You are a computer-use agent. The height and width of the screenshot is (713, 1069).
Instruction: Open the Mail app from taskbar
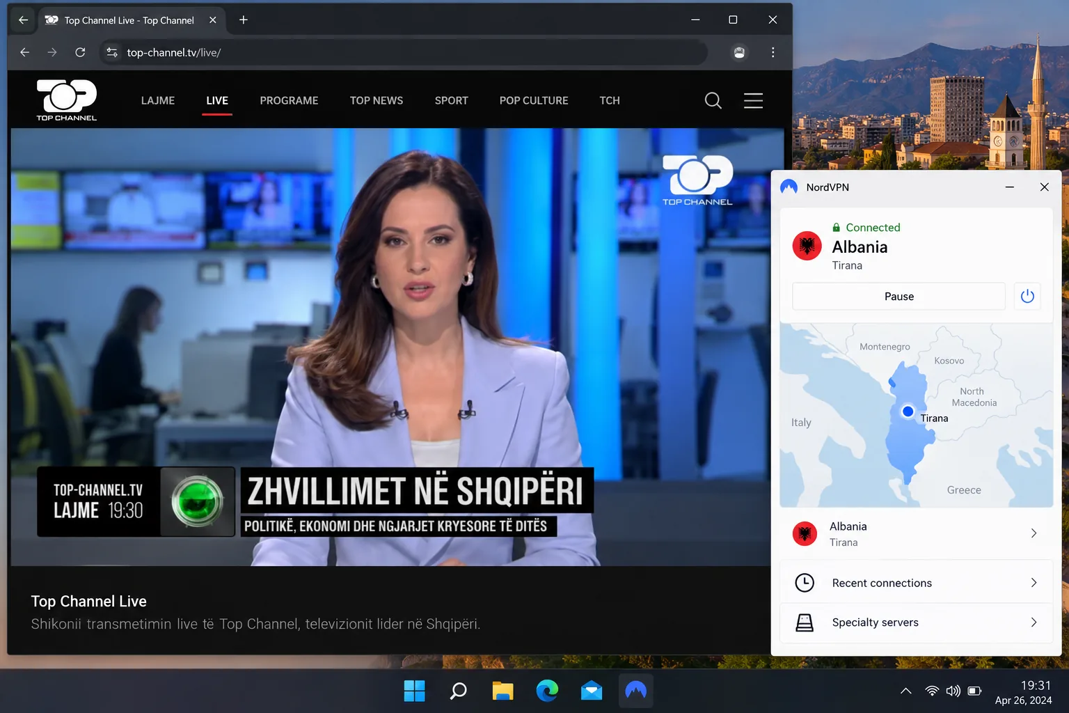[592, 691]
